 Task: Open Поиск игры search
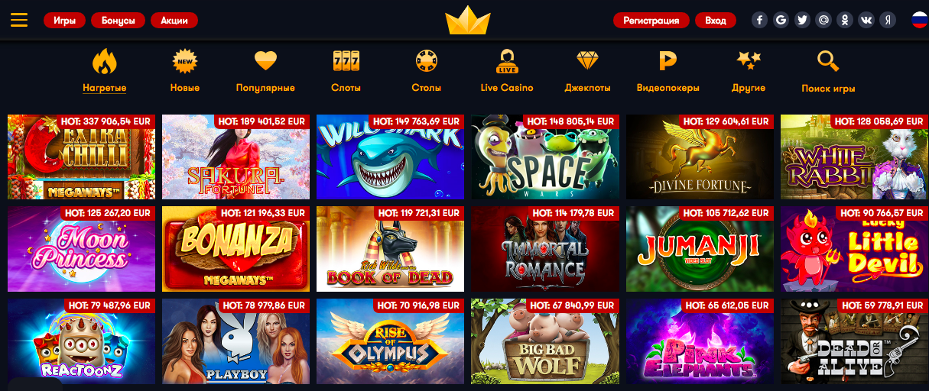828,72
